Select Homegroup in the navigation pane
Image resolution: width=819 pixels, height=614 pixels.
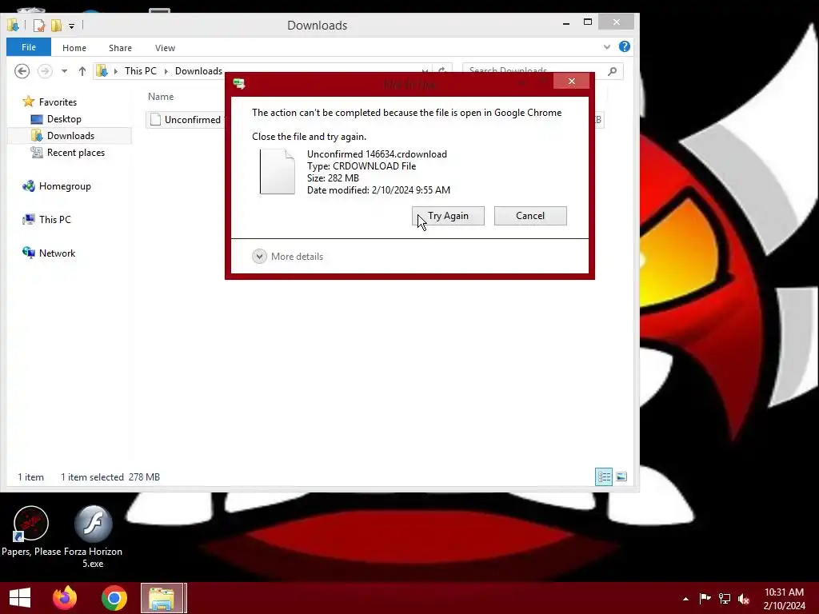click(x=65, y=185)
